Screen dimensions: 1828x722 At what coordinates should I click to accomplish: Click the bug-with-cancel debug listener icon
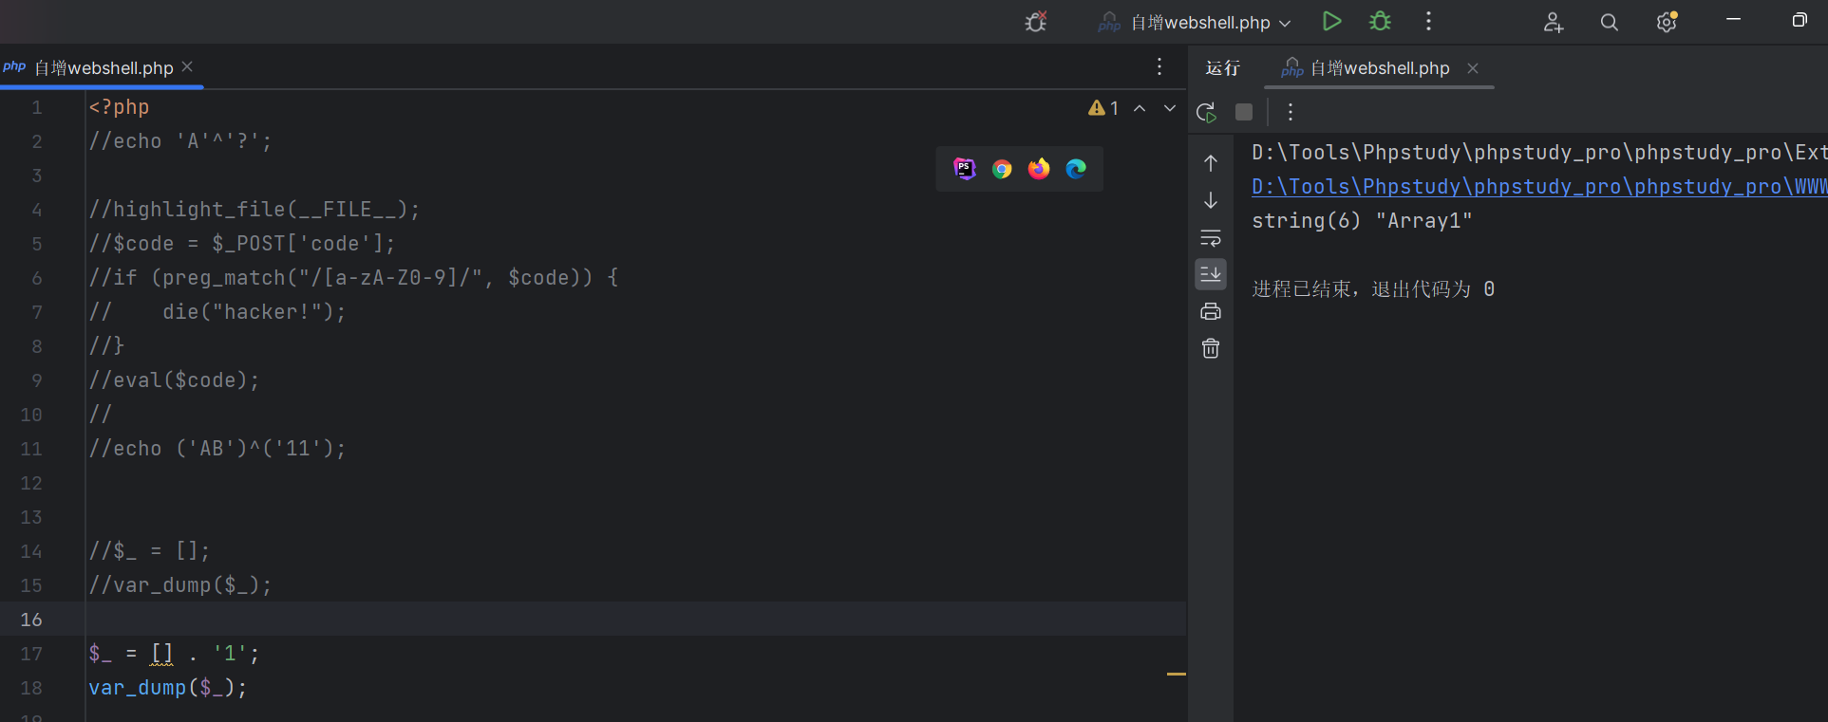[x=1036, y=22]
